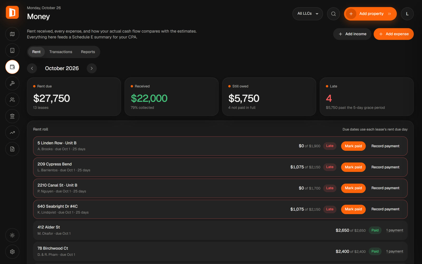Click the Add property button
The width and height of the screenshot is (422, 264).
tap(370, 14)
